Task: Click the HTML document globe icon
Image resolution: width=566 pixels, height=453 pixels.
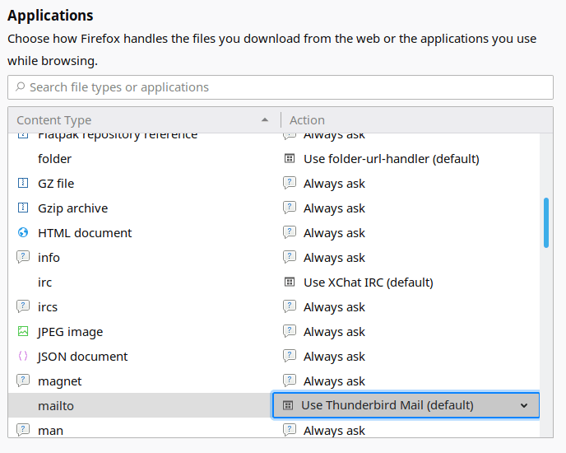Action: click(23, 233)
